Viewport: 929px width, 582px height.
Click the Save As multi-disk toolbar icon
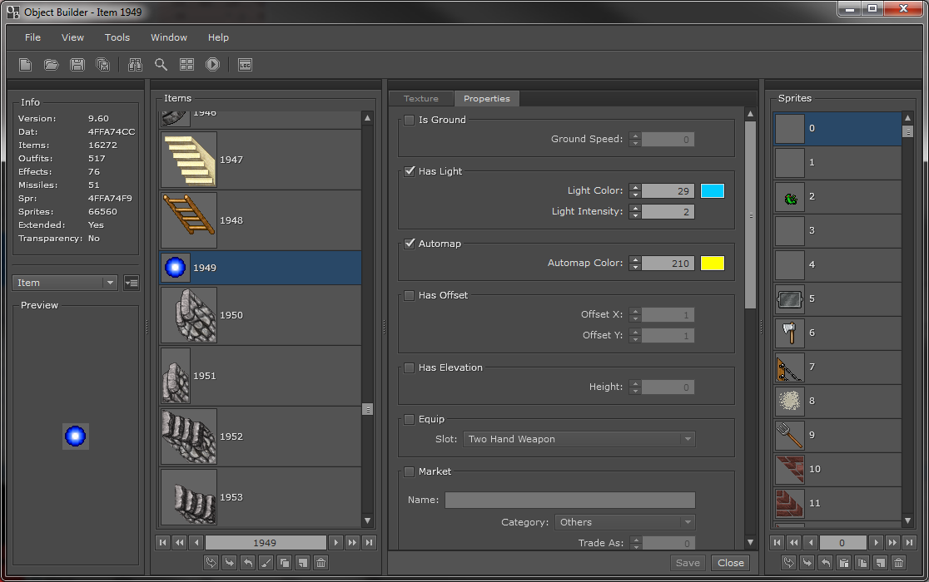103,65
